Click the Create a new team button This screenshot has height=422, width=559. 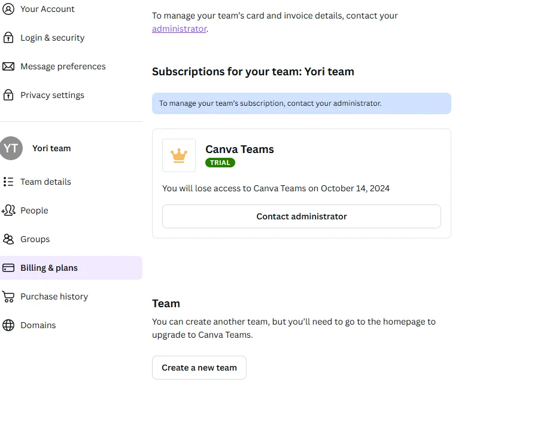tap(199, 368)
